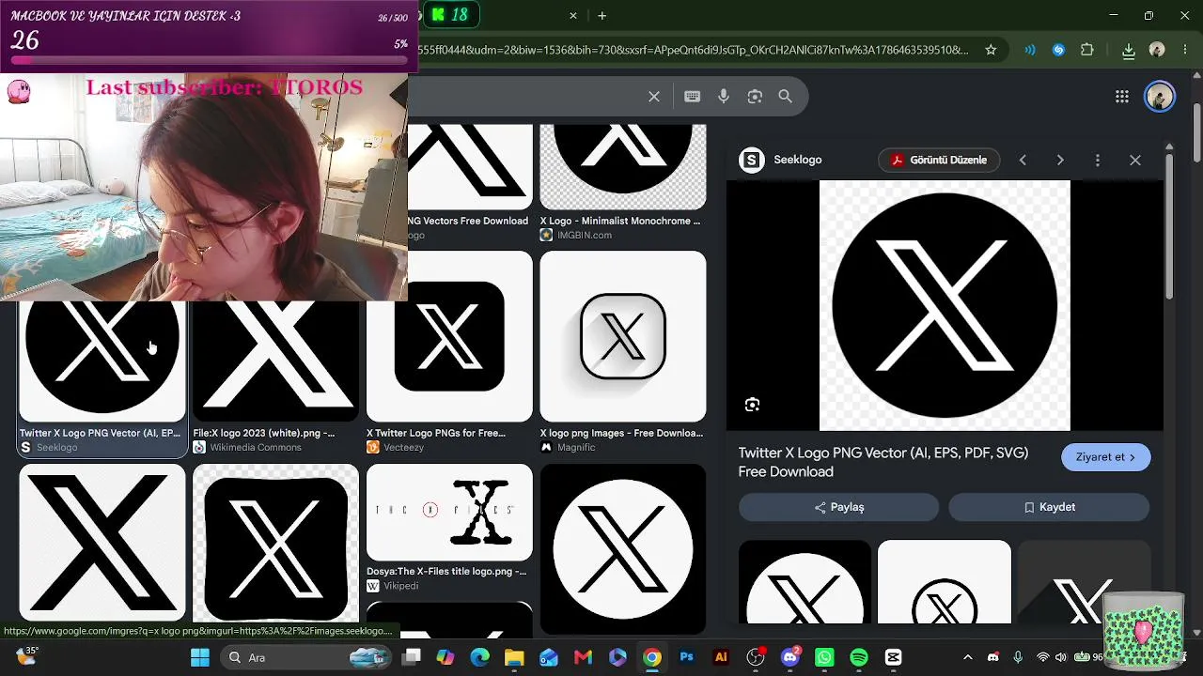Open the Vecteezy X Twitter logo thumbnail
Image resolution: width=1203 pixels, height=676 pixels.
[x=449, y=336]
